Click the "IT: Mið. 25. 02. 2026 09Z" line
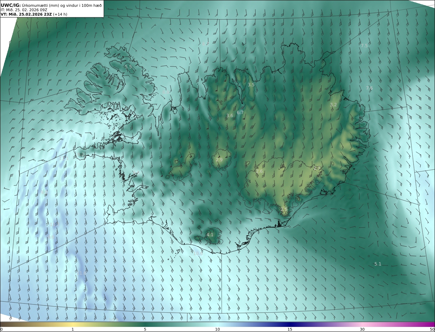This screenshot has width=435, height=332. (24, 10)
